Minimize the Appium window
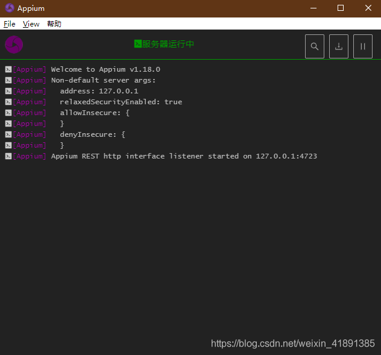The height and width of the screenshot is (355, 381). pyautogui.click(x=313, y=8)
